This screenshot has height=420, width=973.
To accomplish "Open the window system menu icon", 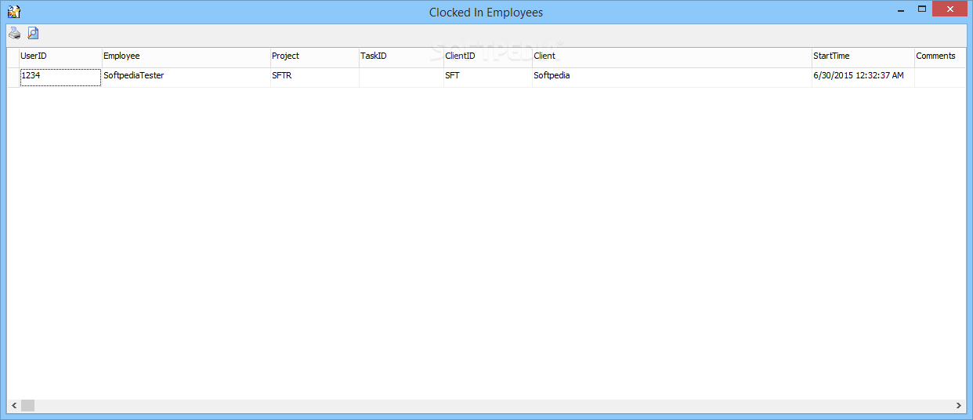I will (13, 11).
